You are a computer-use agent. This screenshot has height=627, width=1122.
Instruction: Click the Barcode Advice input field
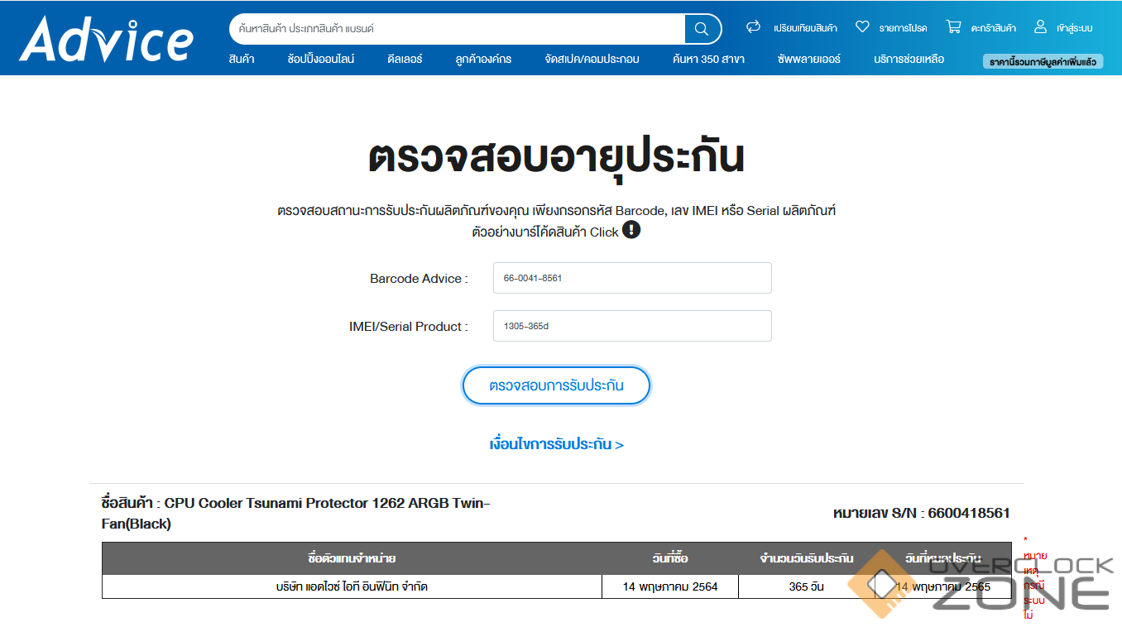(632, 278)
